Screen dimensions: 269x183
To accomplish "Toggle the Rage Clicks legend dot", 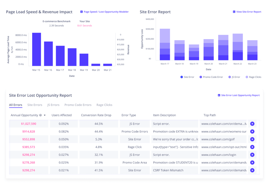I will [247, 77].
